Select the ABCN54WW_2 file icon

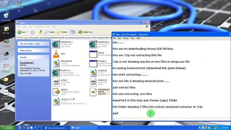click(93, 44)
